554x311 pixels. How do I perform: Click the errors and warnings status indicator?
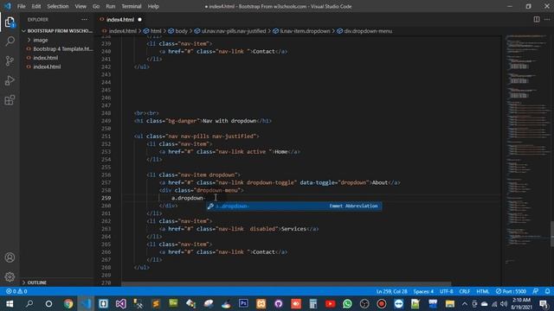(16, 291)
